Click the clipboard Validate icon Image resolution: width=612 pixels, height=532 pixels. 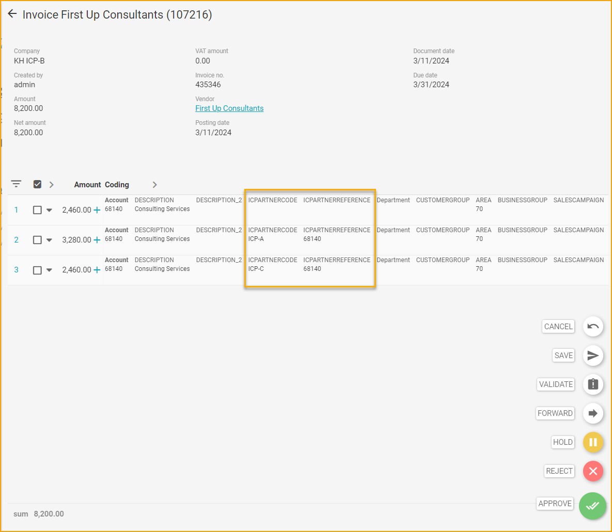592,384
